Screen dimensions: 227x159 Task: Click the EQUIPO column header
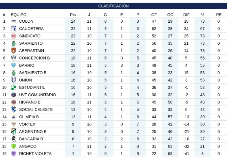tap(19, 15)
